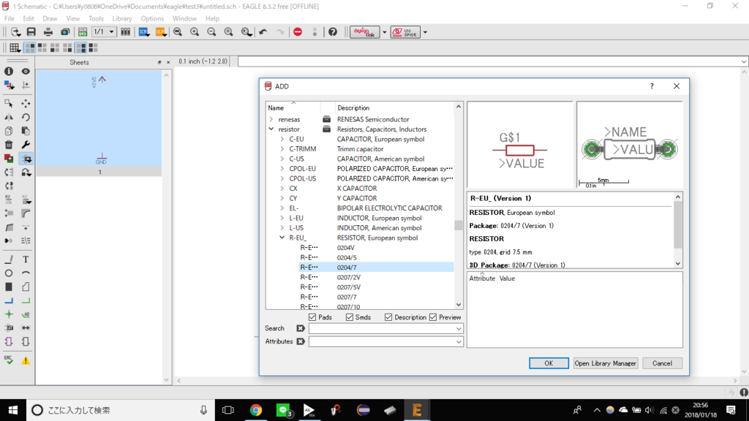
Task: Collapse the resistor library
Action: (x=271, y=129)
